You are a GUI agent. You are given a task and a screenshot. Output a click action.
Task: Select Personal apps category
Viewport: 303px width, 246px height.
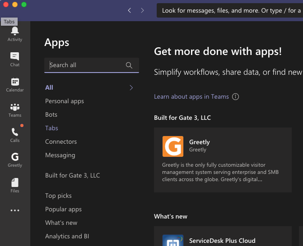point(65,101)
